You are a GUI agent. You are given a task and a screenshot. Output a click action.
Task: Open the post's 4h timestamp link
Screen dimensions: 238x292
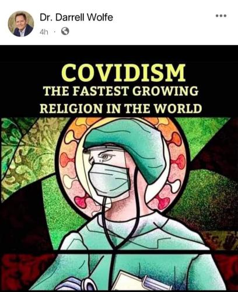(x=44, y=32)
